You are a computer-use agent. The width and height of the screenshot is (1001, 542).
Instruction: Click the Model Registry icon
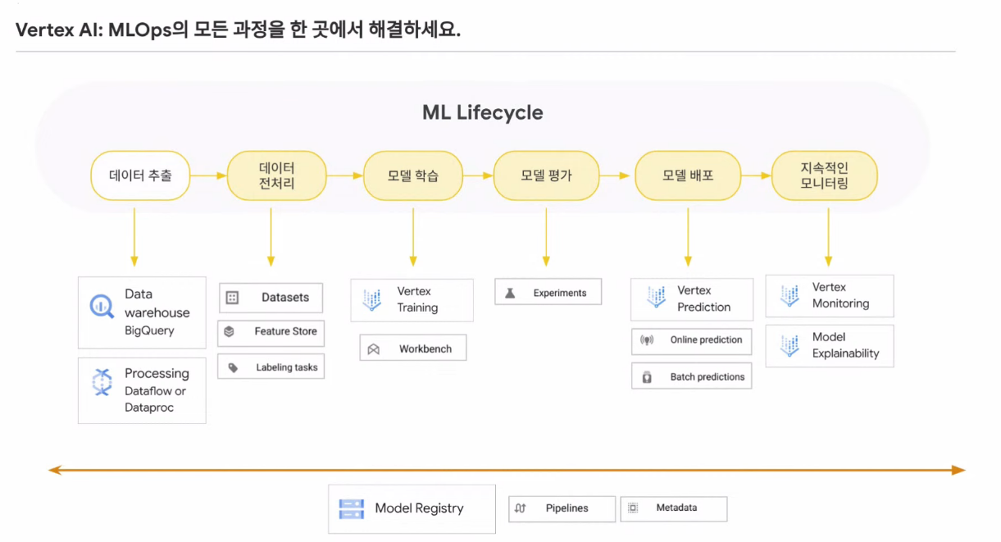[352, 509]
